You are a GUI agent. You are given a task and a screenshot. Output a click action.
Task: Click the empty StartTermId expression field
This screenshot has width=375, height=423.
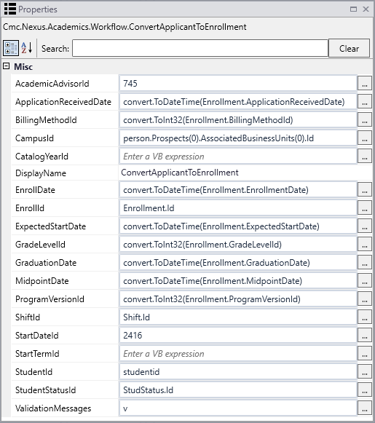[x=238, y=353]
